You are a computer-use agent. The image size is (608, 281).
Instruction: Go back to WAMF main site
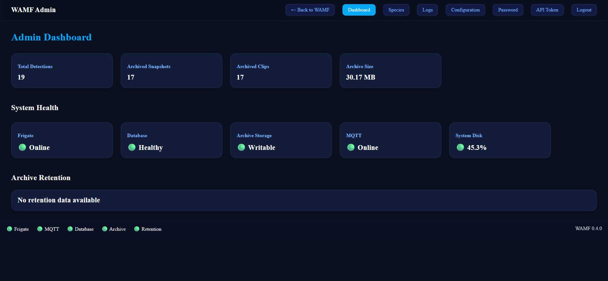click(310, 10)
